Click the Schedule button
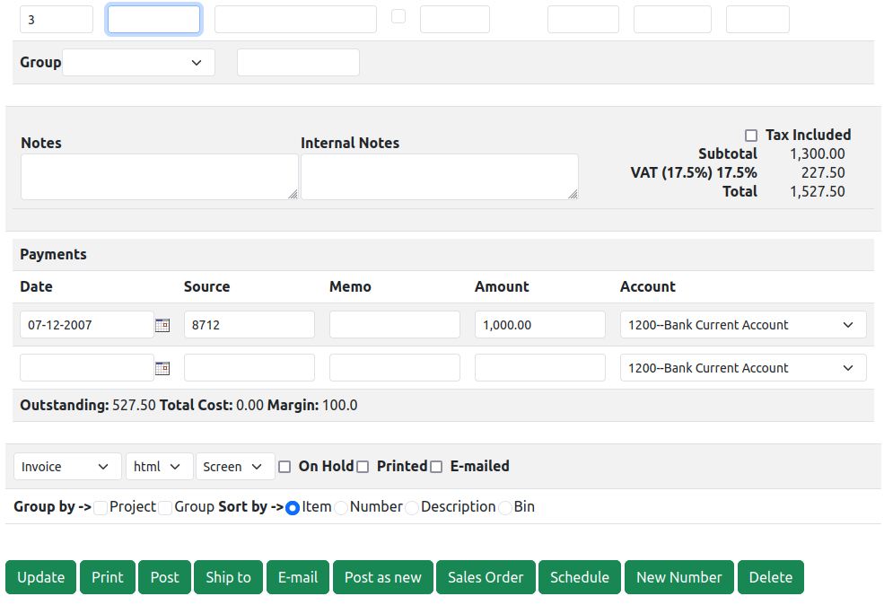The width and height of the screenshot is (884, 605). [580, 577]
